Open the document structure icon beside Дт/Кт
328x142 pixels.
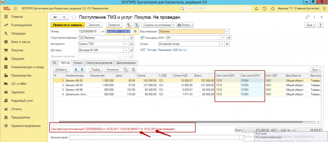137,25
